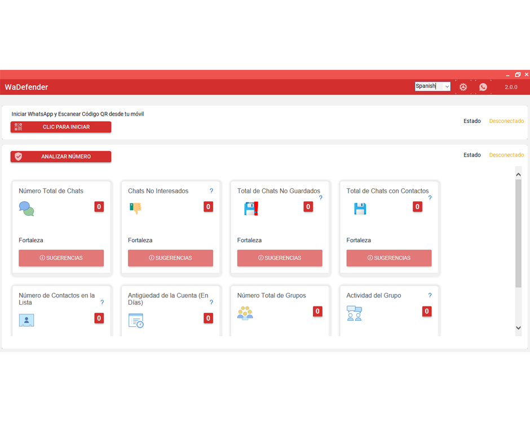Click the 0 counter in Antigüedad de la Cuenta
Viewport: 530px width, 444px height.
208,318
